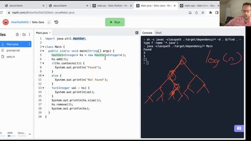
Task: Collapse else block fold arrow on line 10
Action: point(43,76)
